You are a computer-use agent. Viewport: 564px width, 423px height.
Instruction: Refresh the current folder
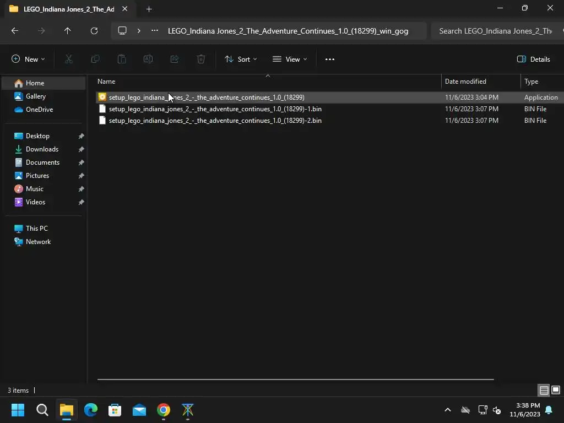tap(94, 31)
